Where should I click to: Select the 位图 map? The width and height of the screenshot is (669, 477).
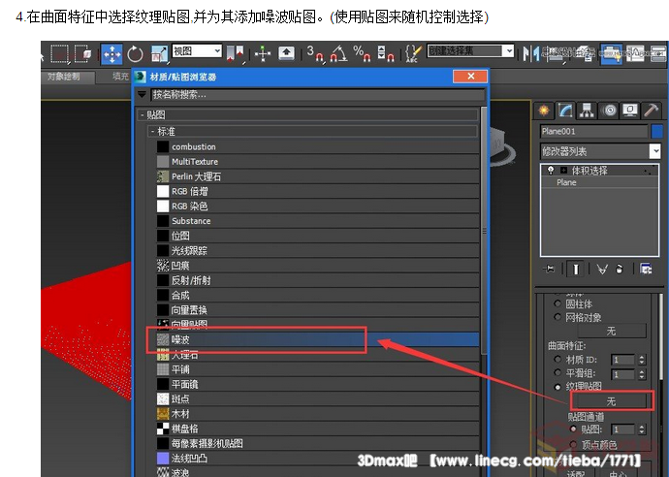pyautogui.click(x=317, y=236)
